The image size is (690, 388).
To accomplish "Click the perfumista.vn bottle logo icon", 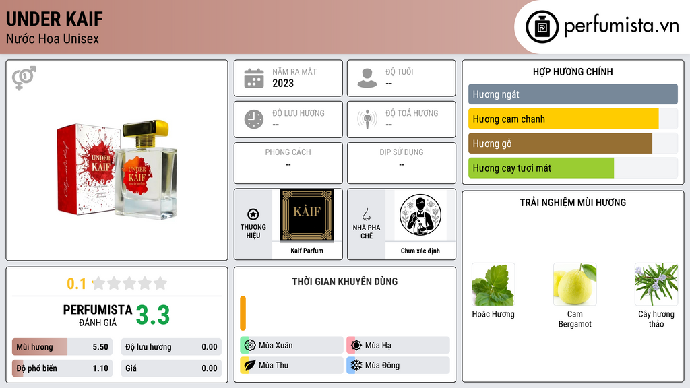I will tap(542, 27).
